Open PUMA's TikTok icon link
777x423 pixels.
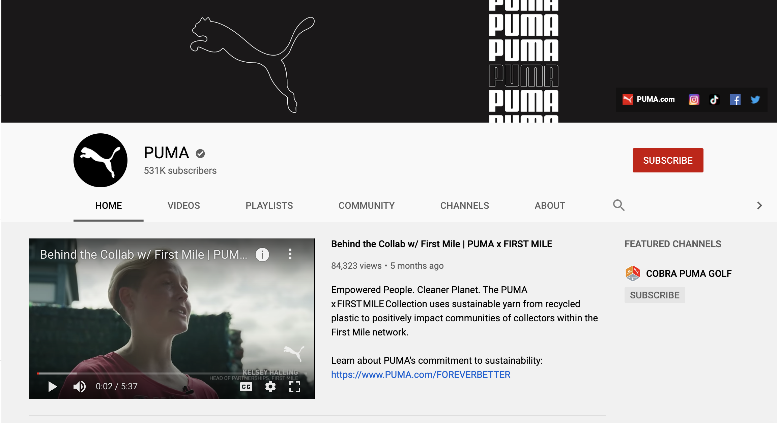click(x=714, y=100)
